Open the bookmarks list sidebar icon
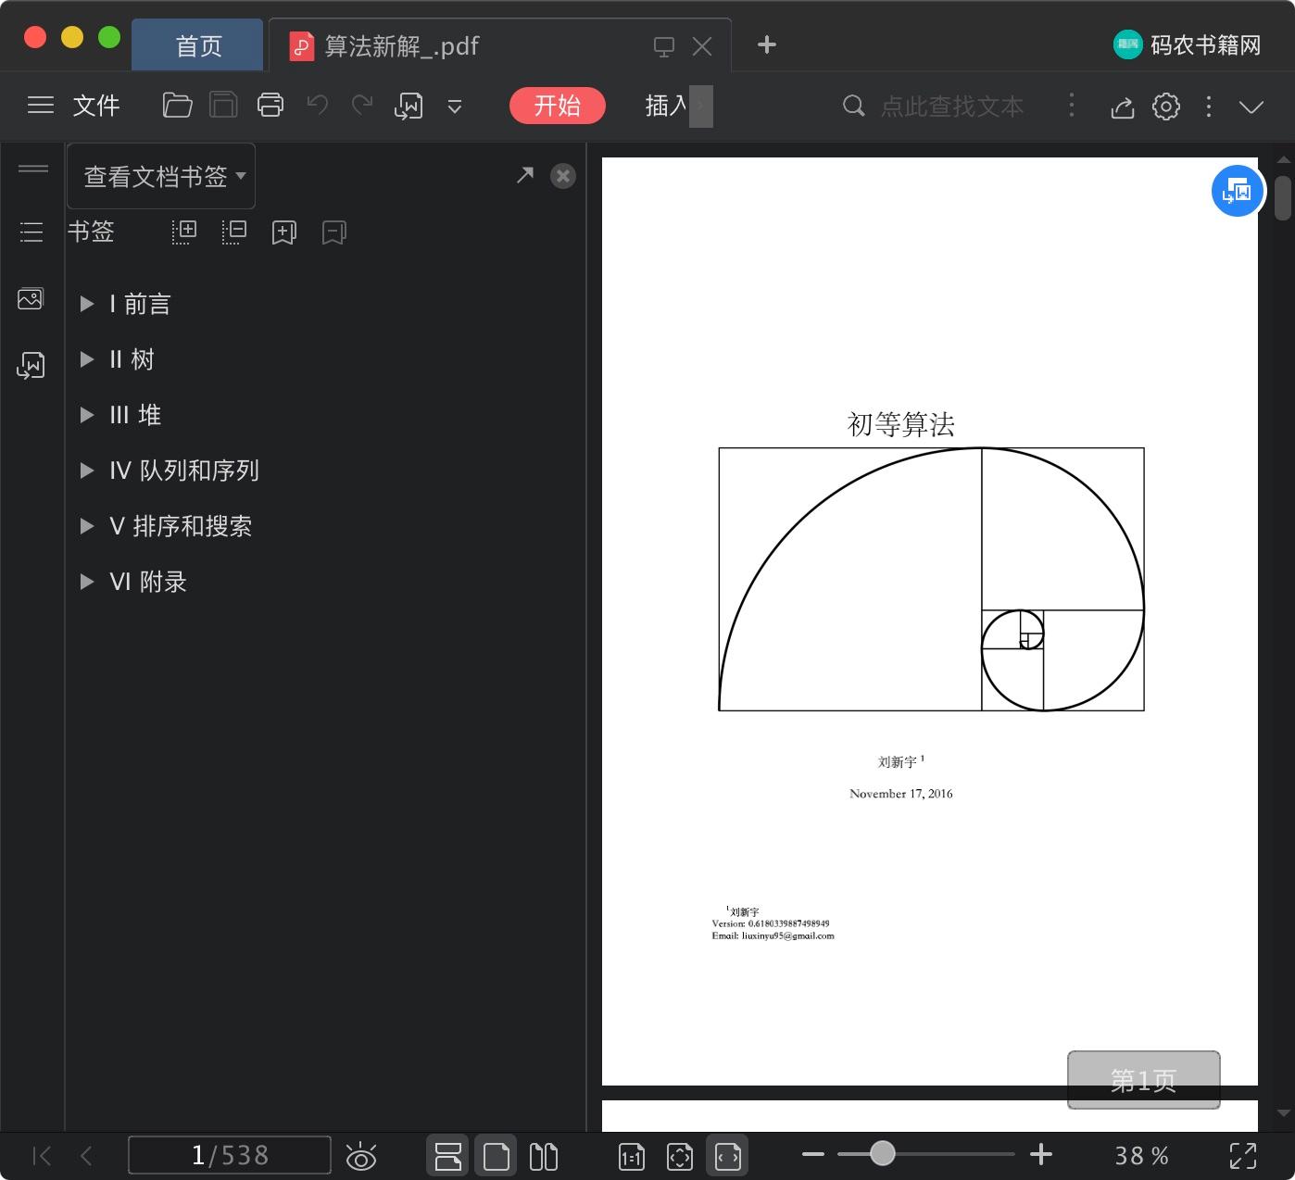The width and height of the screenshot is (1295, 1180). [31, 232]
